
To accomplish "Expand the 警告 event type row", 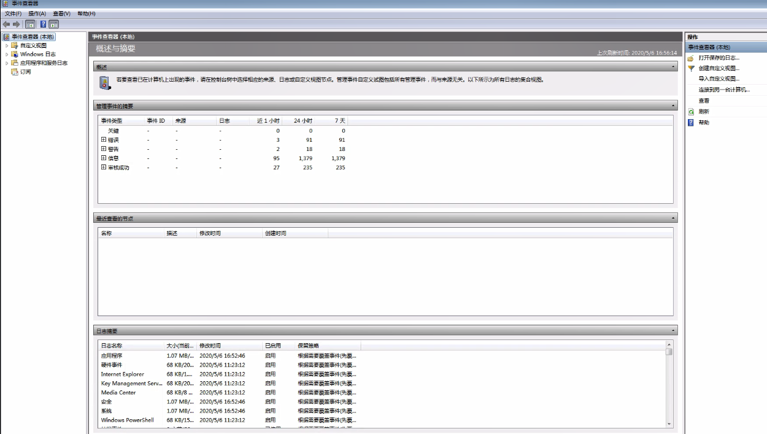I will point(104,149).
